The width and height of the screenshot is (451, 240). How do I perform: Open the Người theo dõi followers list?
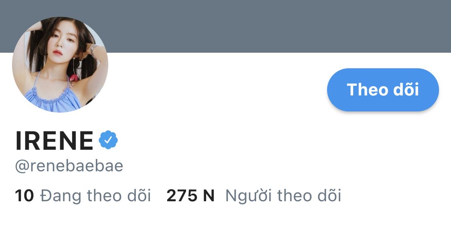point(283,196)
